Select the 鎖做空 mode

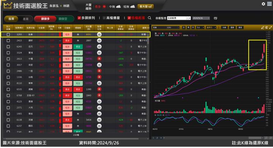63,19
